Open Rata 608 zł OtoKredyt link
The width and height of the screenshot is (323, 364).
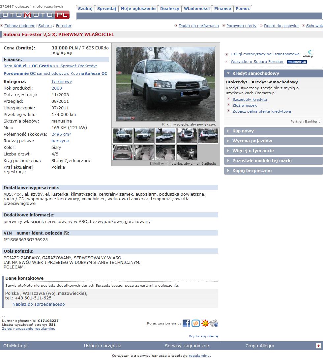(50, 66)
